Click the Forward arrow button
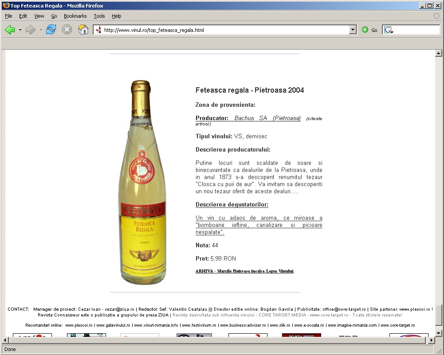This screenshot has width=444, height=355. tap(30, 30)
